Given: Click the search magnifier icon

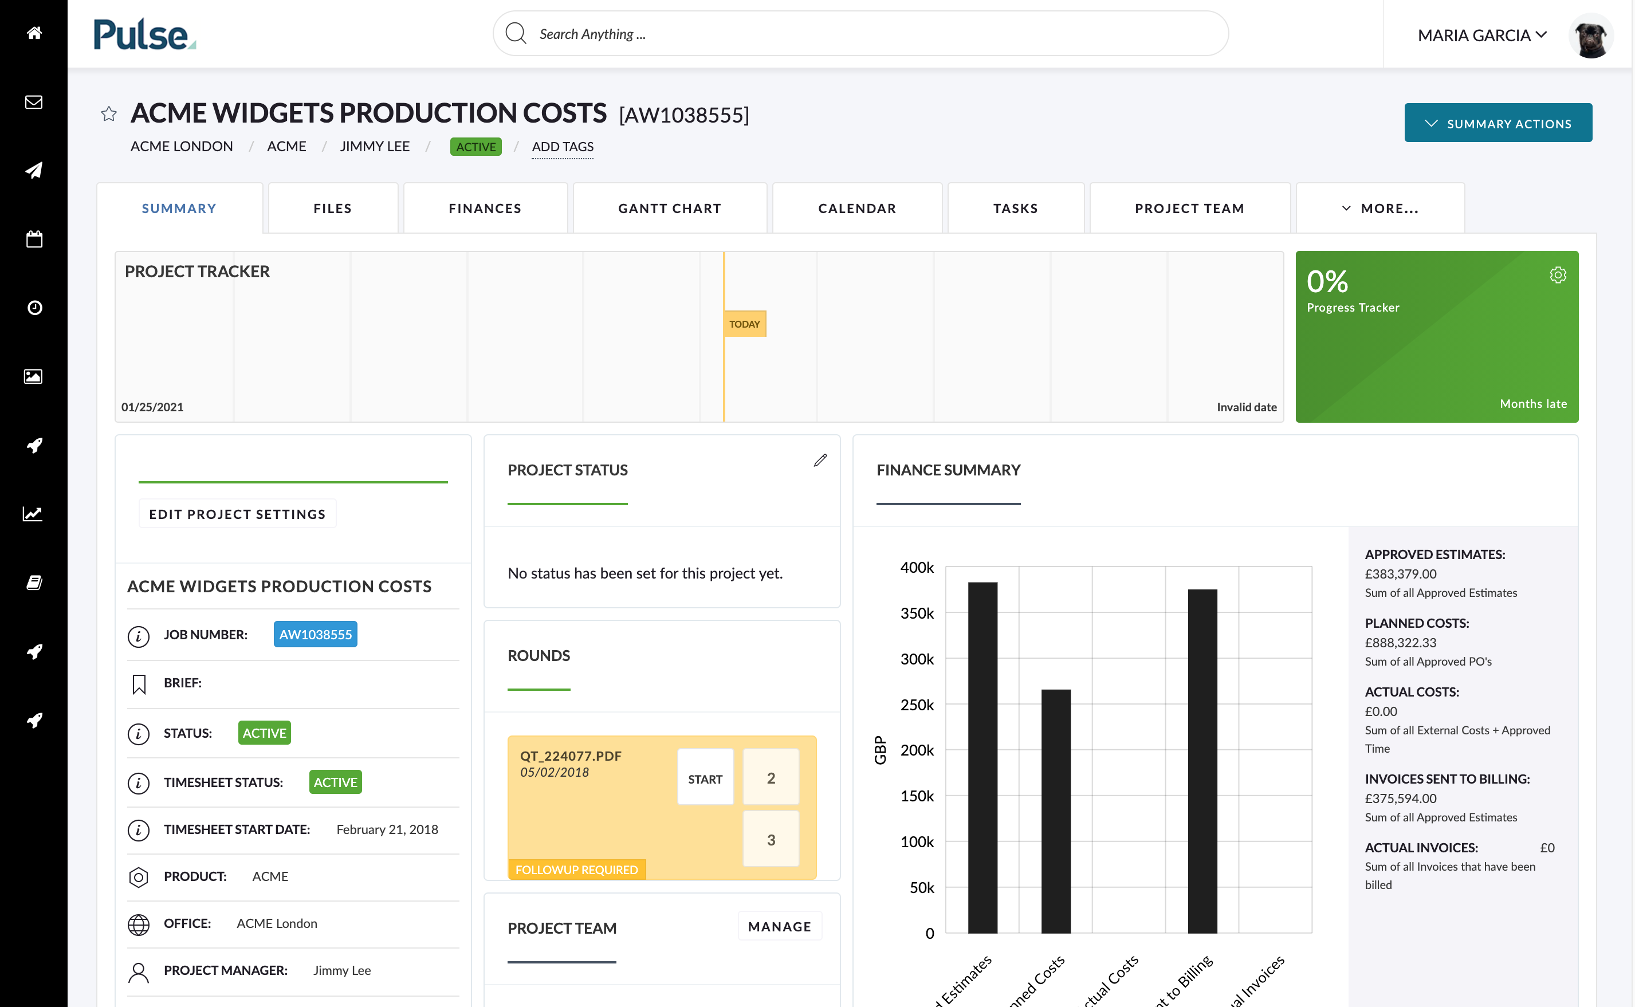Looking at the screenshot, I should point(516,33).
